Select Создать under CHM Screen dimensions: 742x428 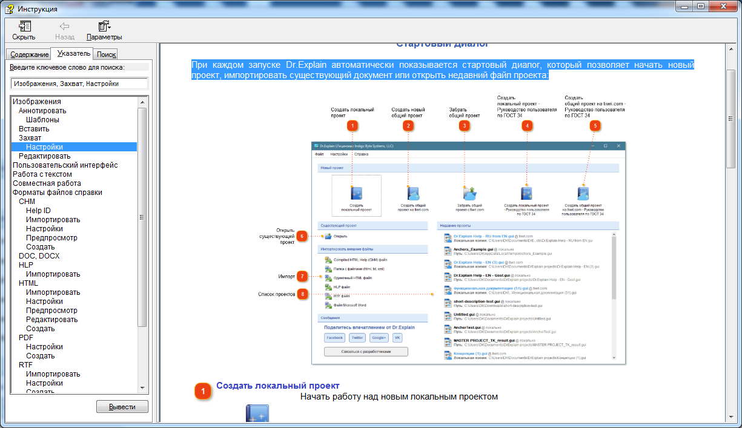tap(41, 247)
